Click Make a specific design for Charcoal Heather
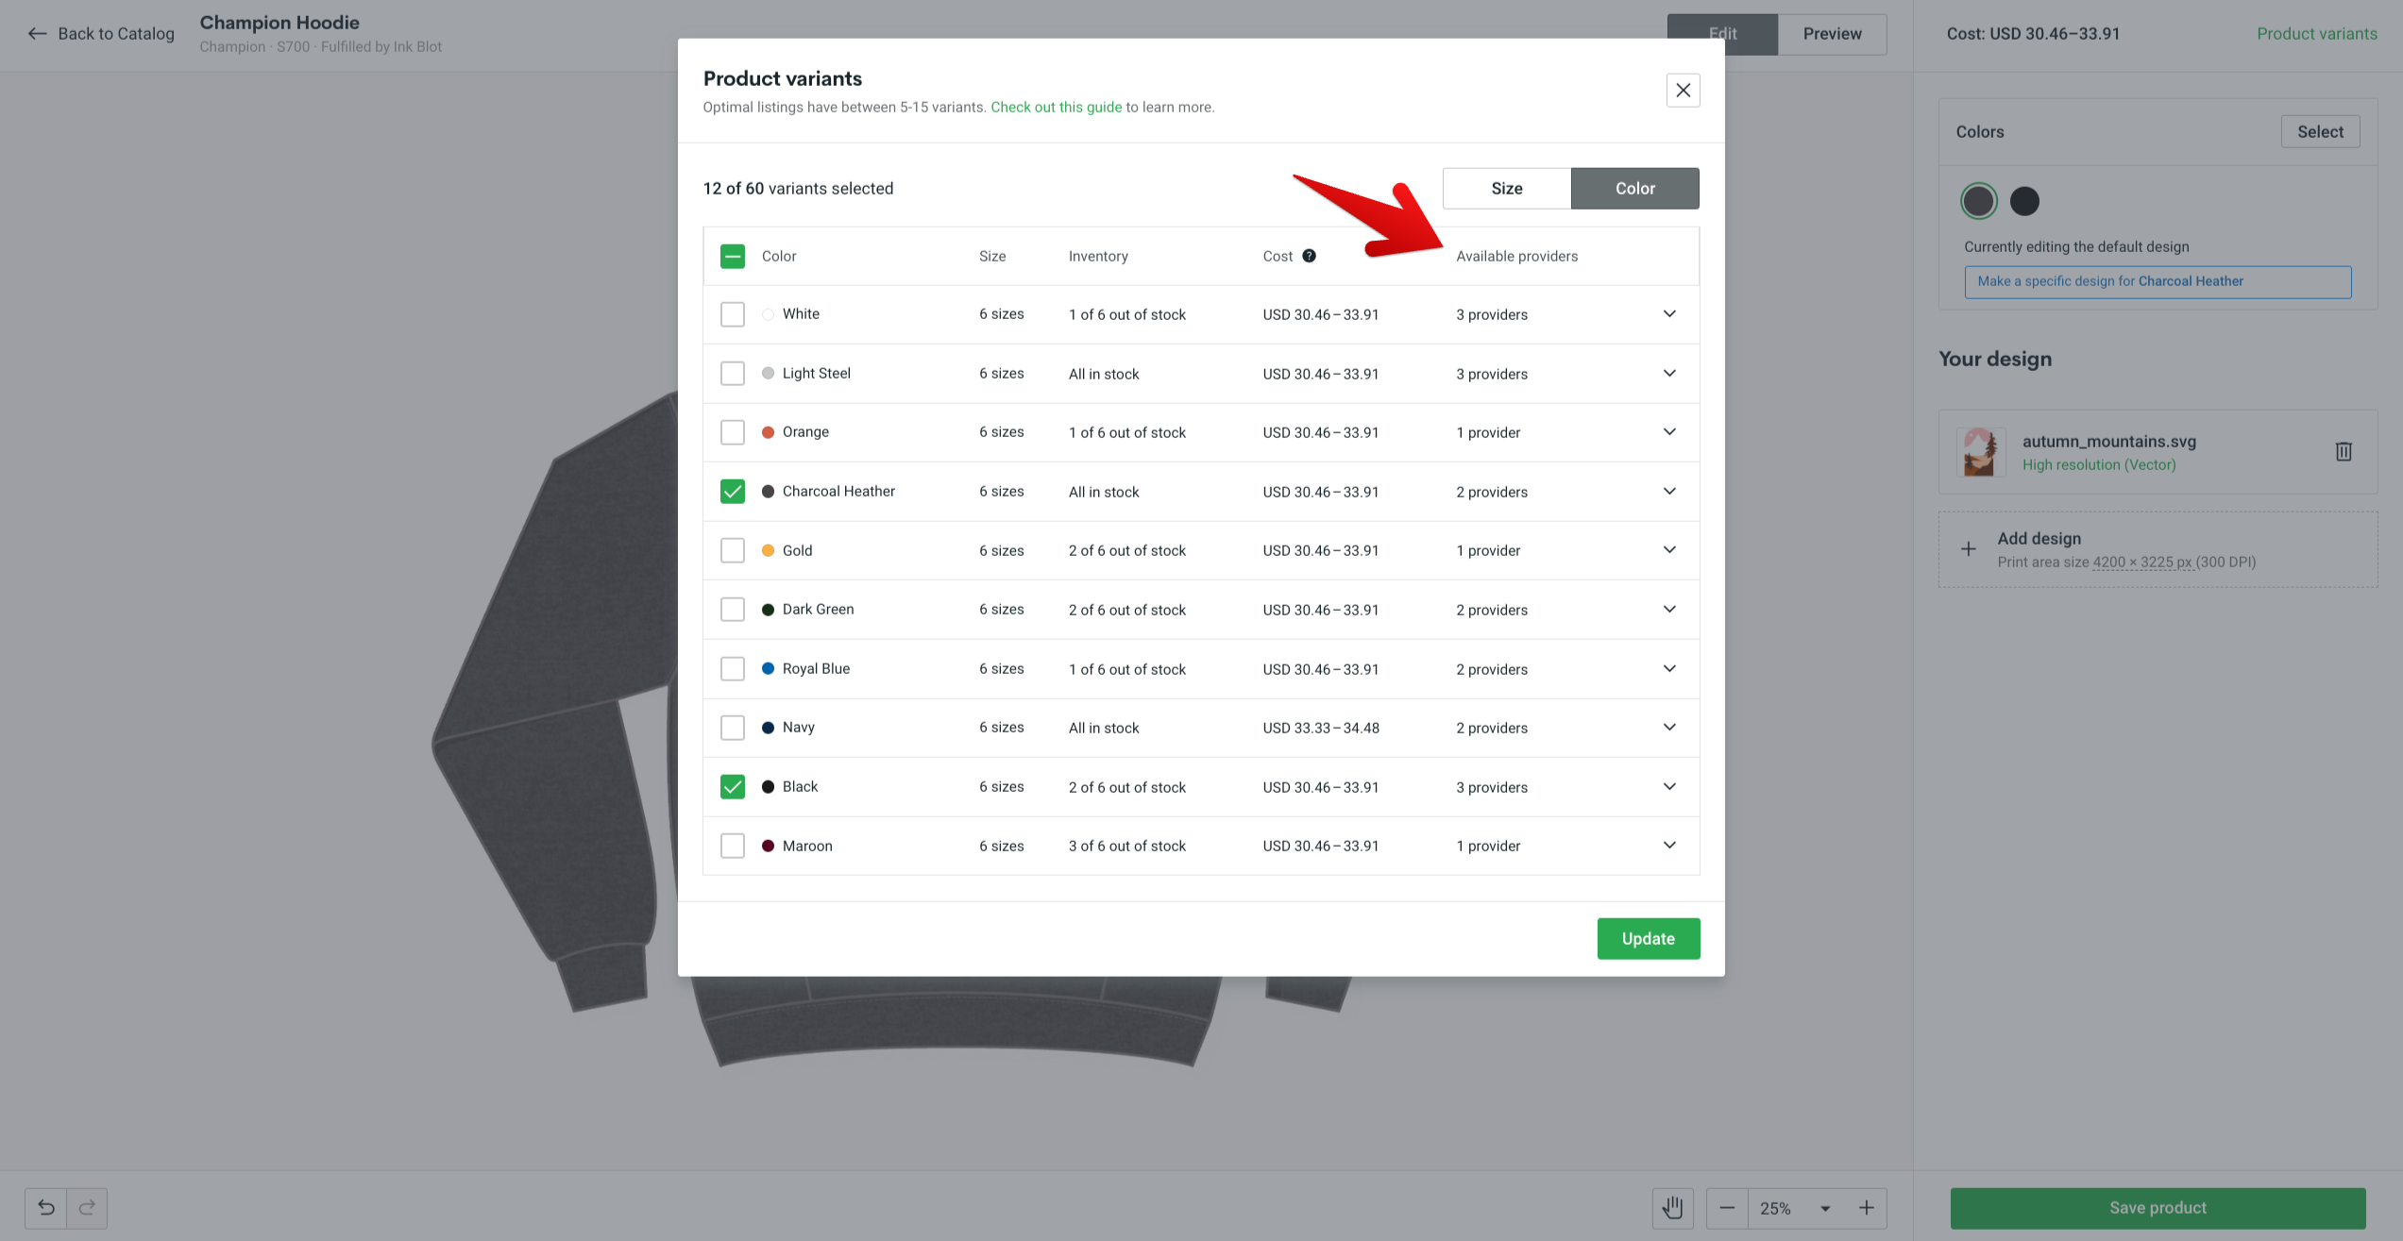The width and height of the screenshot is (2403, 1241). 2158,281
